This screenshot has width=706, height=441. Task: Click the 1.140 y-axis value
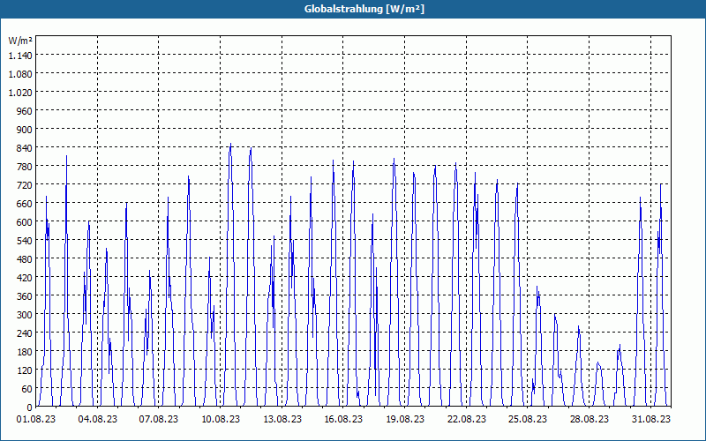pyautogui.click(x=20, y=56)
